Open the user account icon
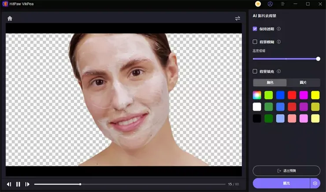The height and width of the screenshot is (192, 326). pos(270,4)
